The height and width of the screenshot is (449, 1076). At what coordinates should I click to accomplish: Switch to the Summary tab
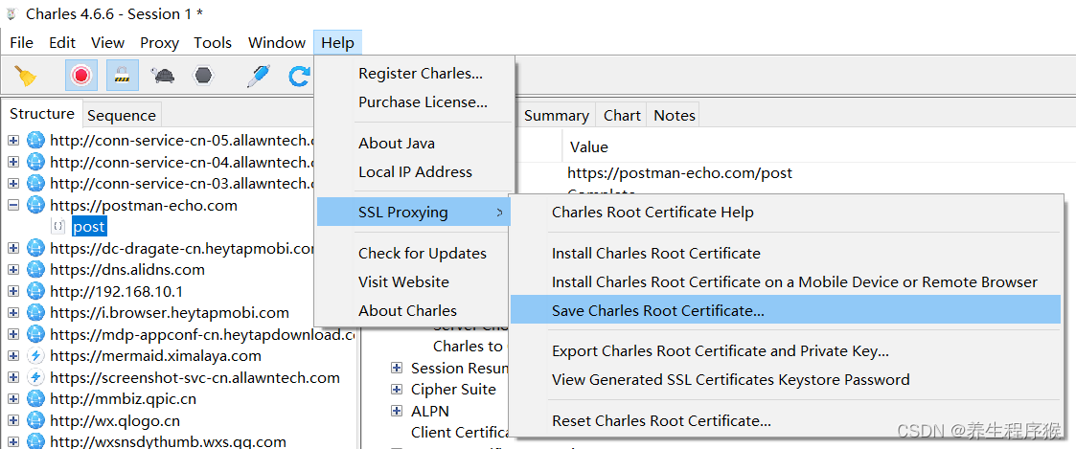click(556, 116)
